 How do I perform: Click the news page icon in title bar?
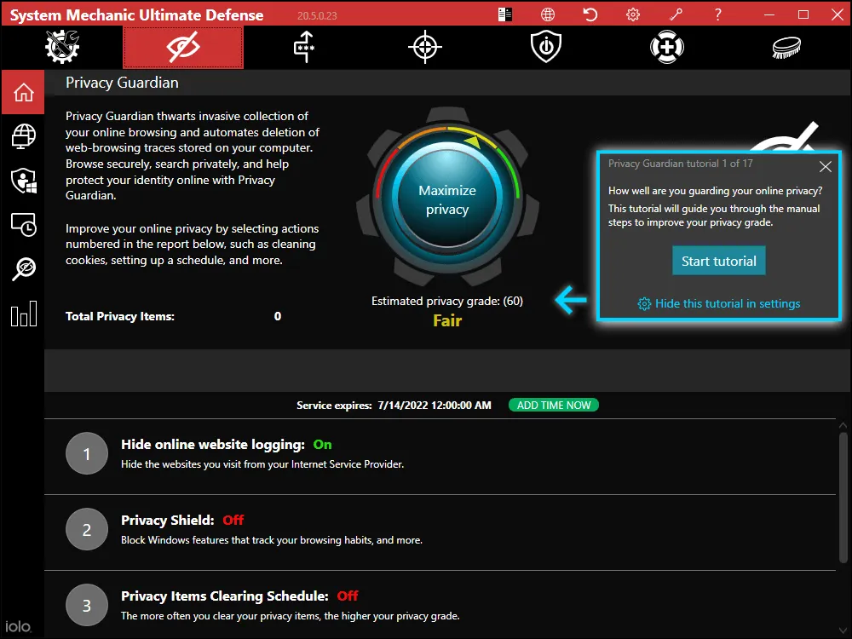click(504, 14)
